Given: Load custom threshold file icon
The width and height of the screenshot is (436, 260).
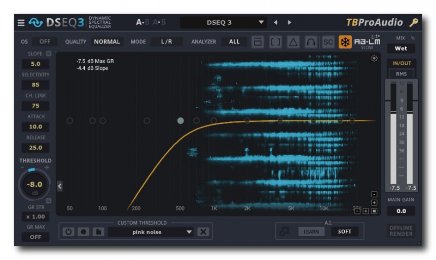Looking at the screenshot, I should (x=98, y=232).
